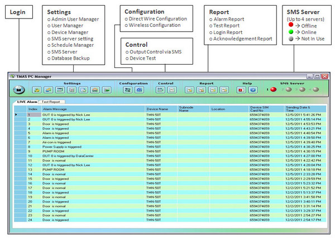The image size is (335, 238).
Task: Open the Test Report toolbar icon
Action: (201, 90)
